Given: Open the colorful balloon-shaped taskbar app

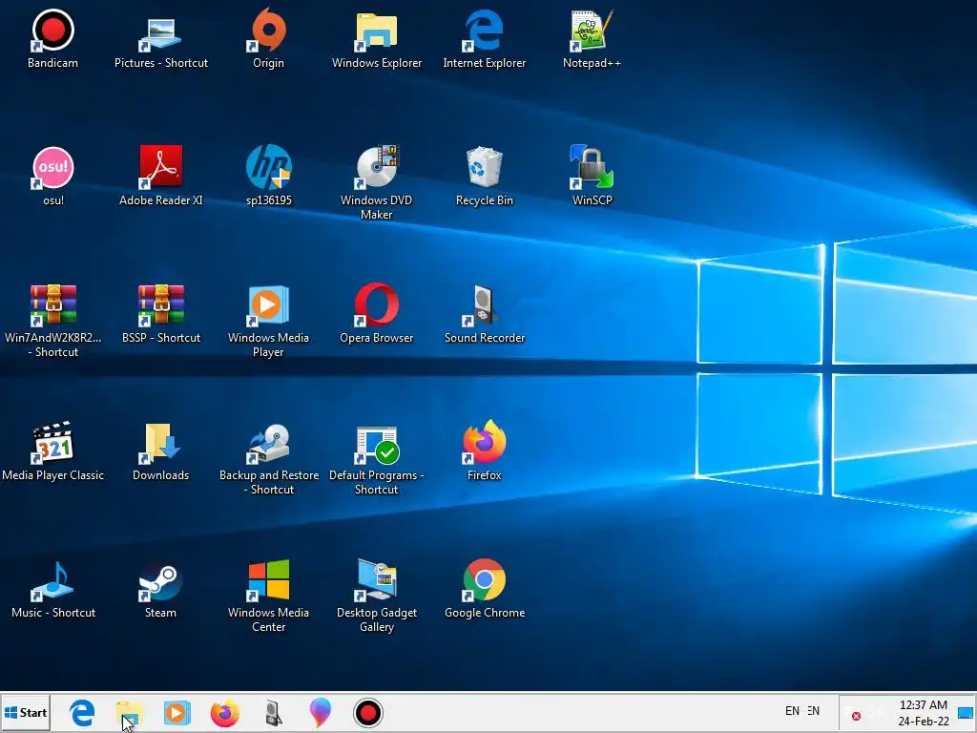Looking at the screenshot, I should coord(321,712).
